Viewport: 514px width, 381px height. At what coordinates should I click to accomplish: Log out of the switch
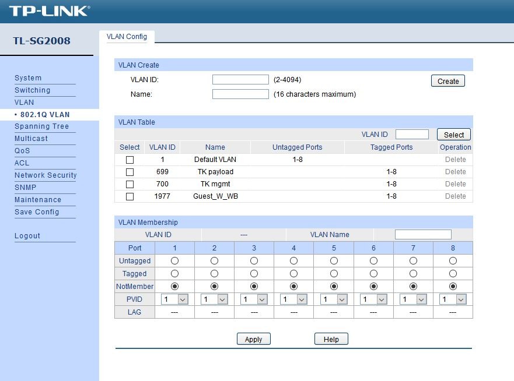26,235
